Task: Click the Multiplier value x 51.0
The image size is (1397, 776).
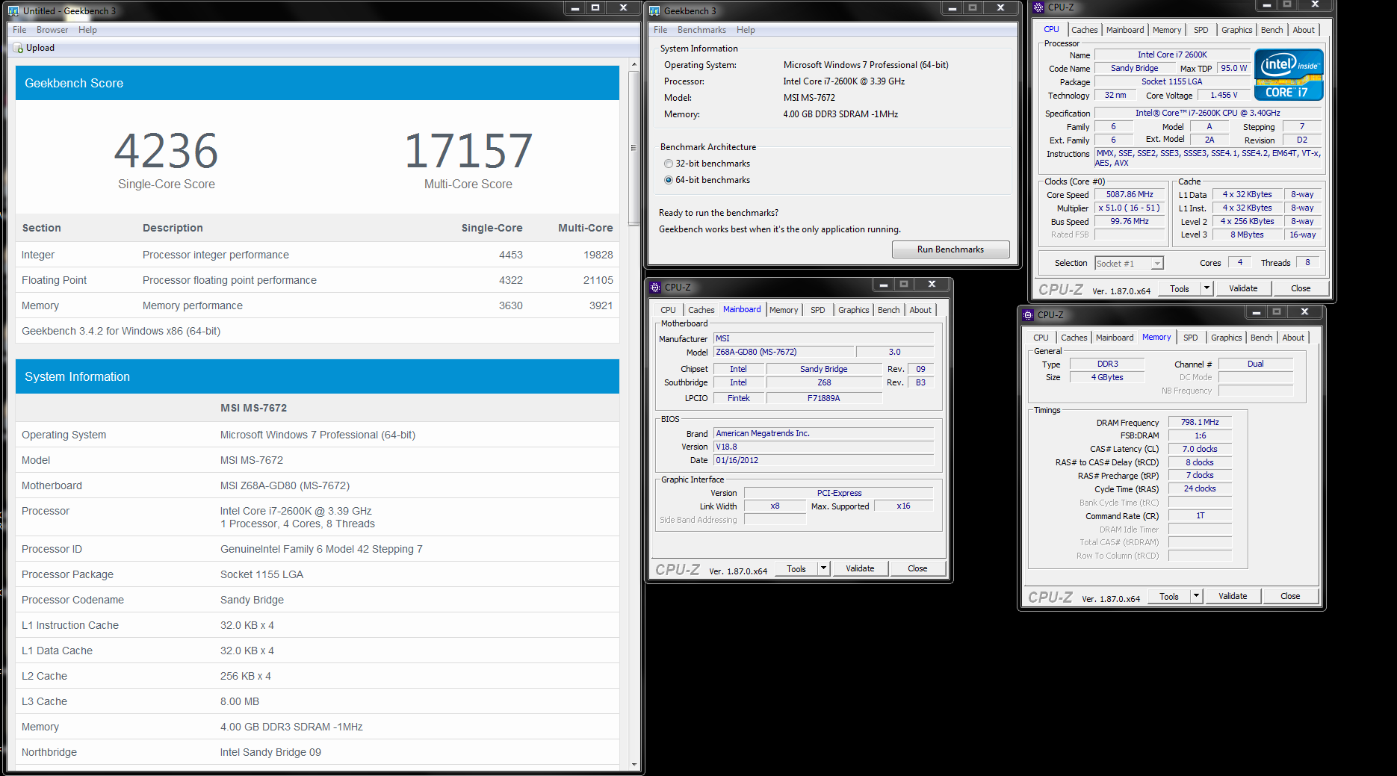Action: pyautogui.click(x=1129, y=208)
